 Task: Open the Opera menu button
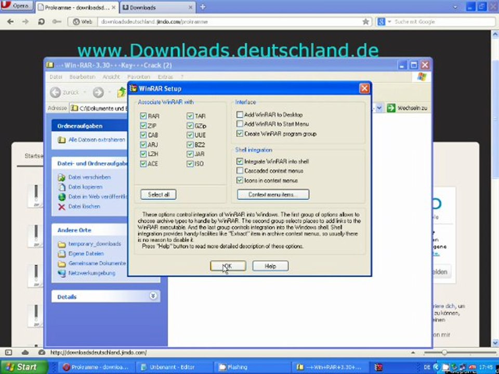[x=17, y=5]
